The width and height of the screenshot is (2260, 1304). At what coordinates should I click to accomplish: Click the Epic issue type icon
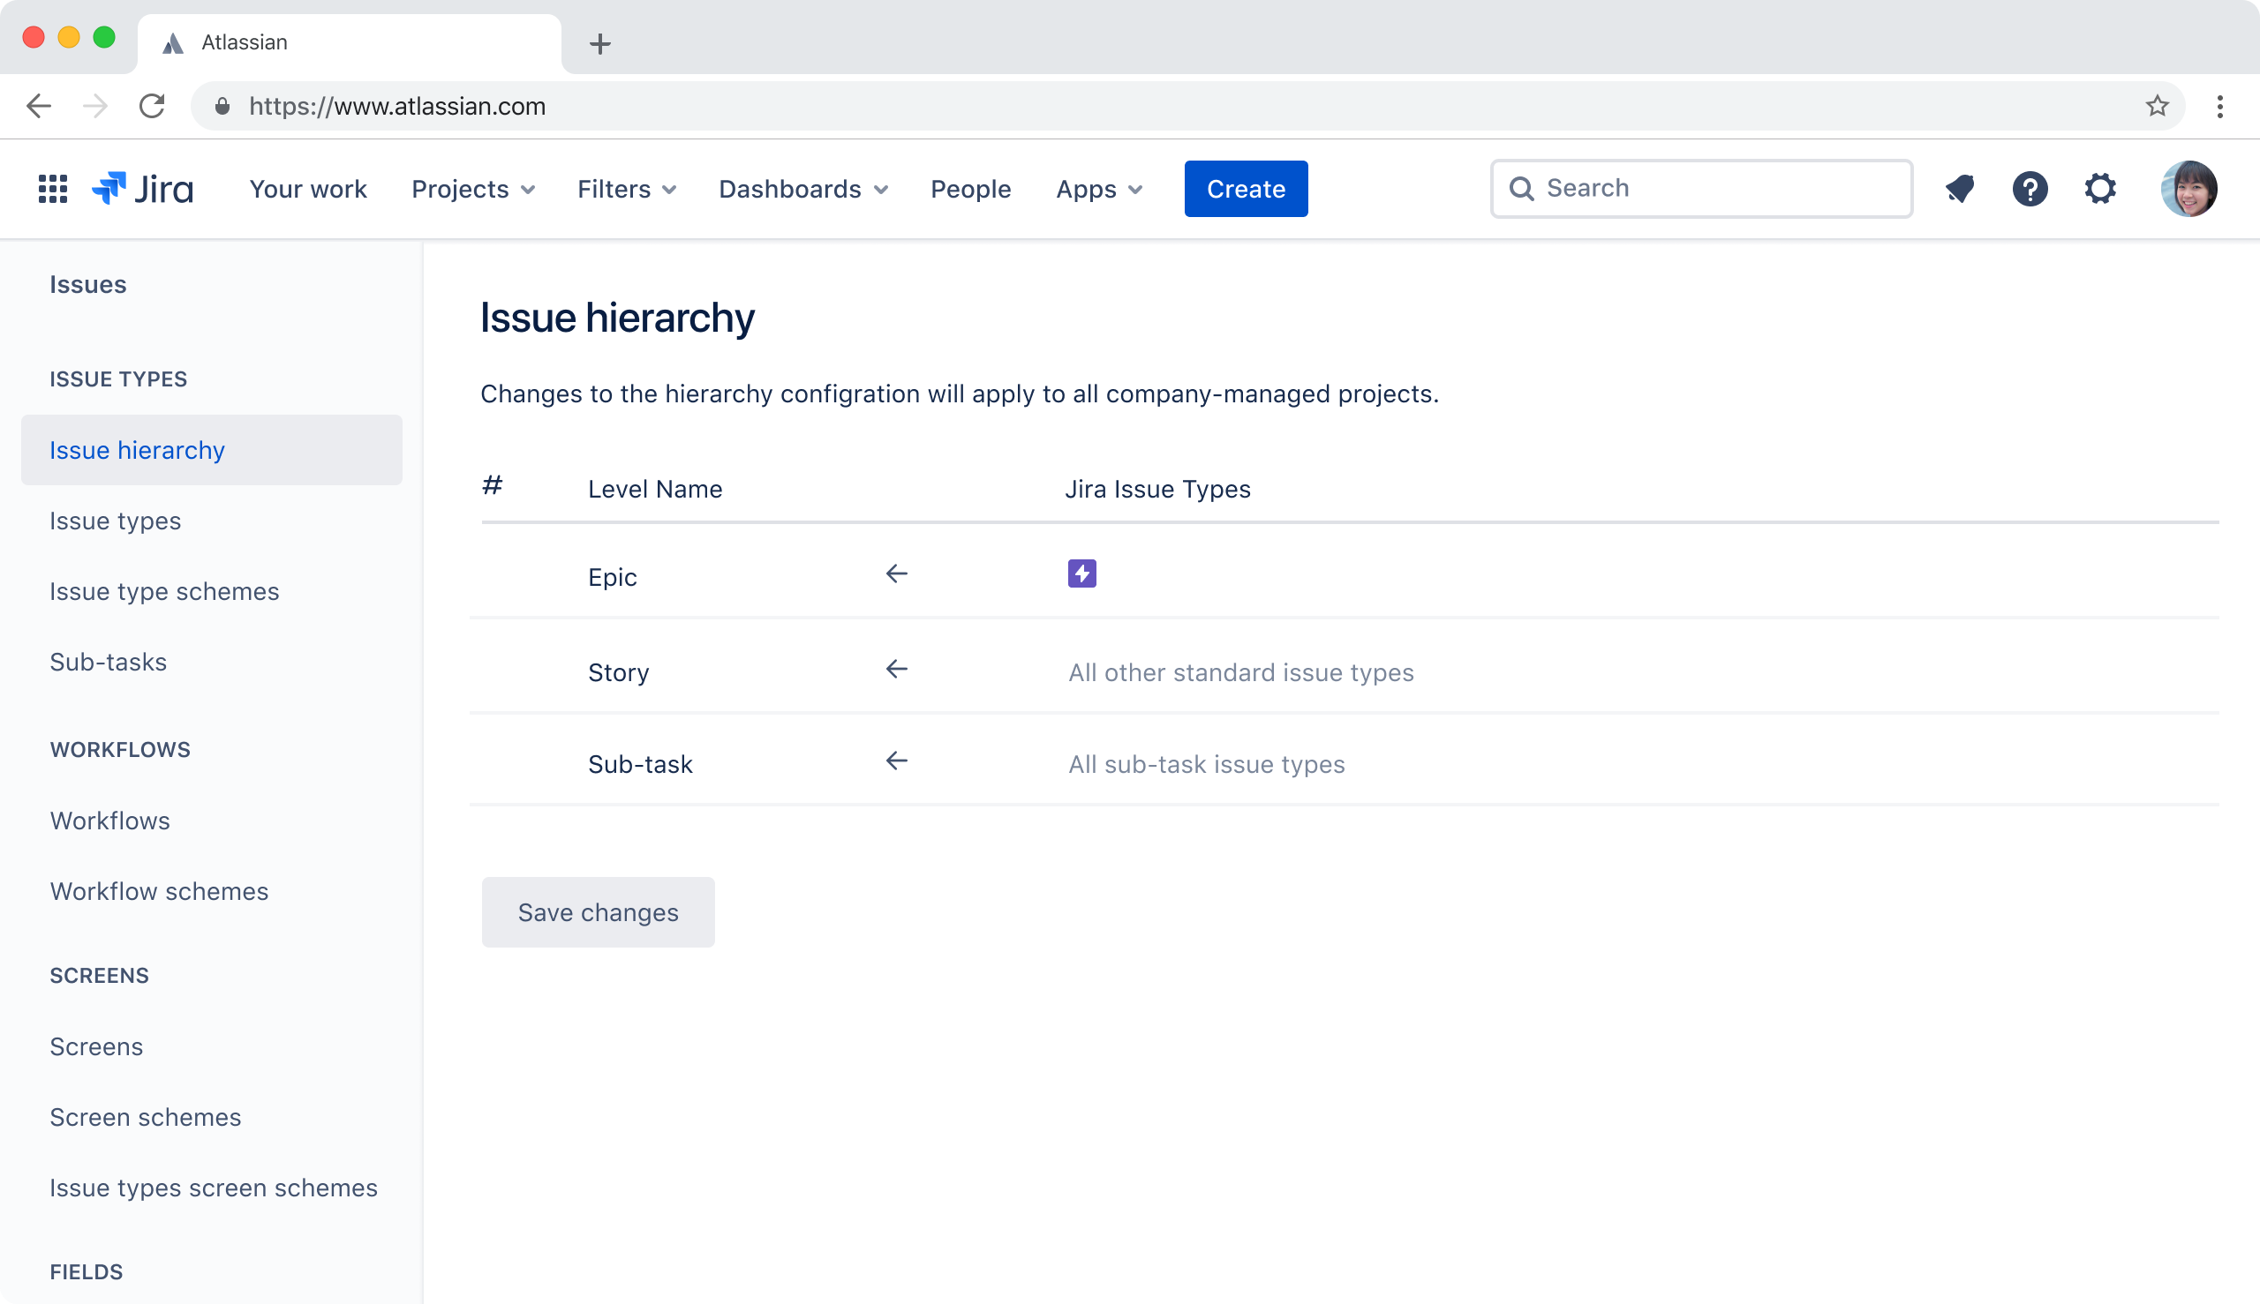click(x=1082, y=573)
